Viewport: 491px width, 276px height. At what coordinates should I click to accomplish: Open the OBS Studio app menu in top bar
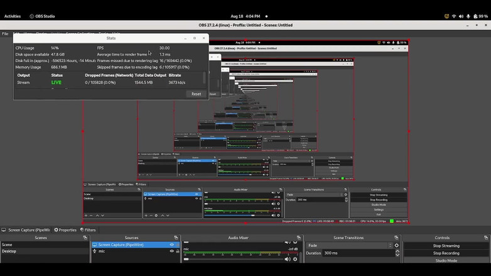(42, 16)
